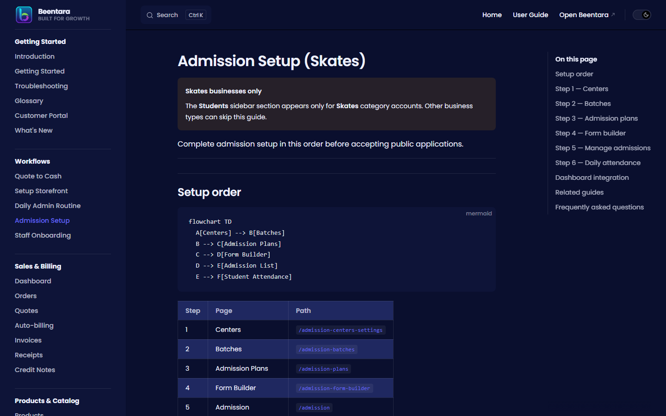Open Staff Onboarding workflow
The height and width of the screenshot is (416, 666).
[43, 235]
